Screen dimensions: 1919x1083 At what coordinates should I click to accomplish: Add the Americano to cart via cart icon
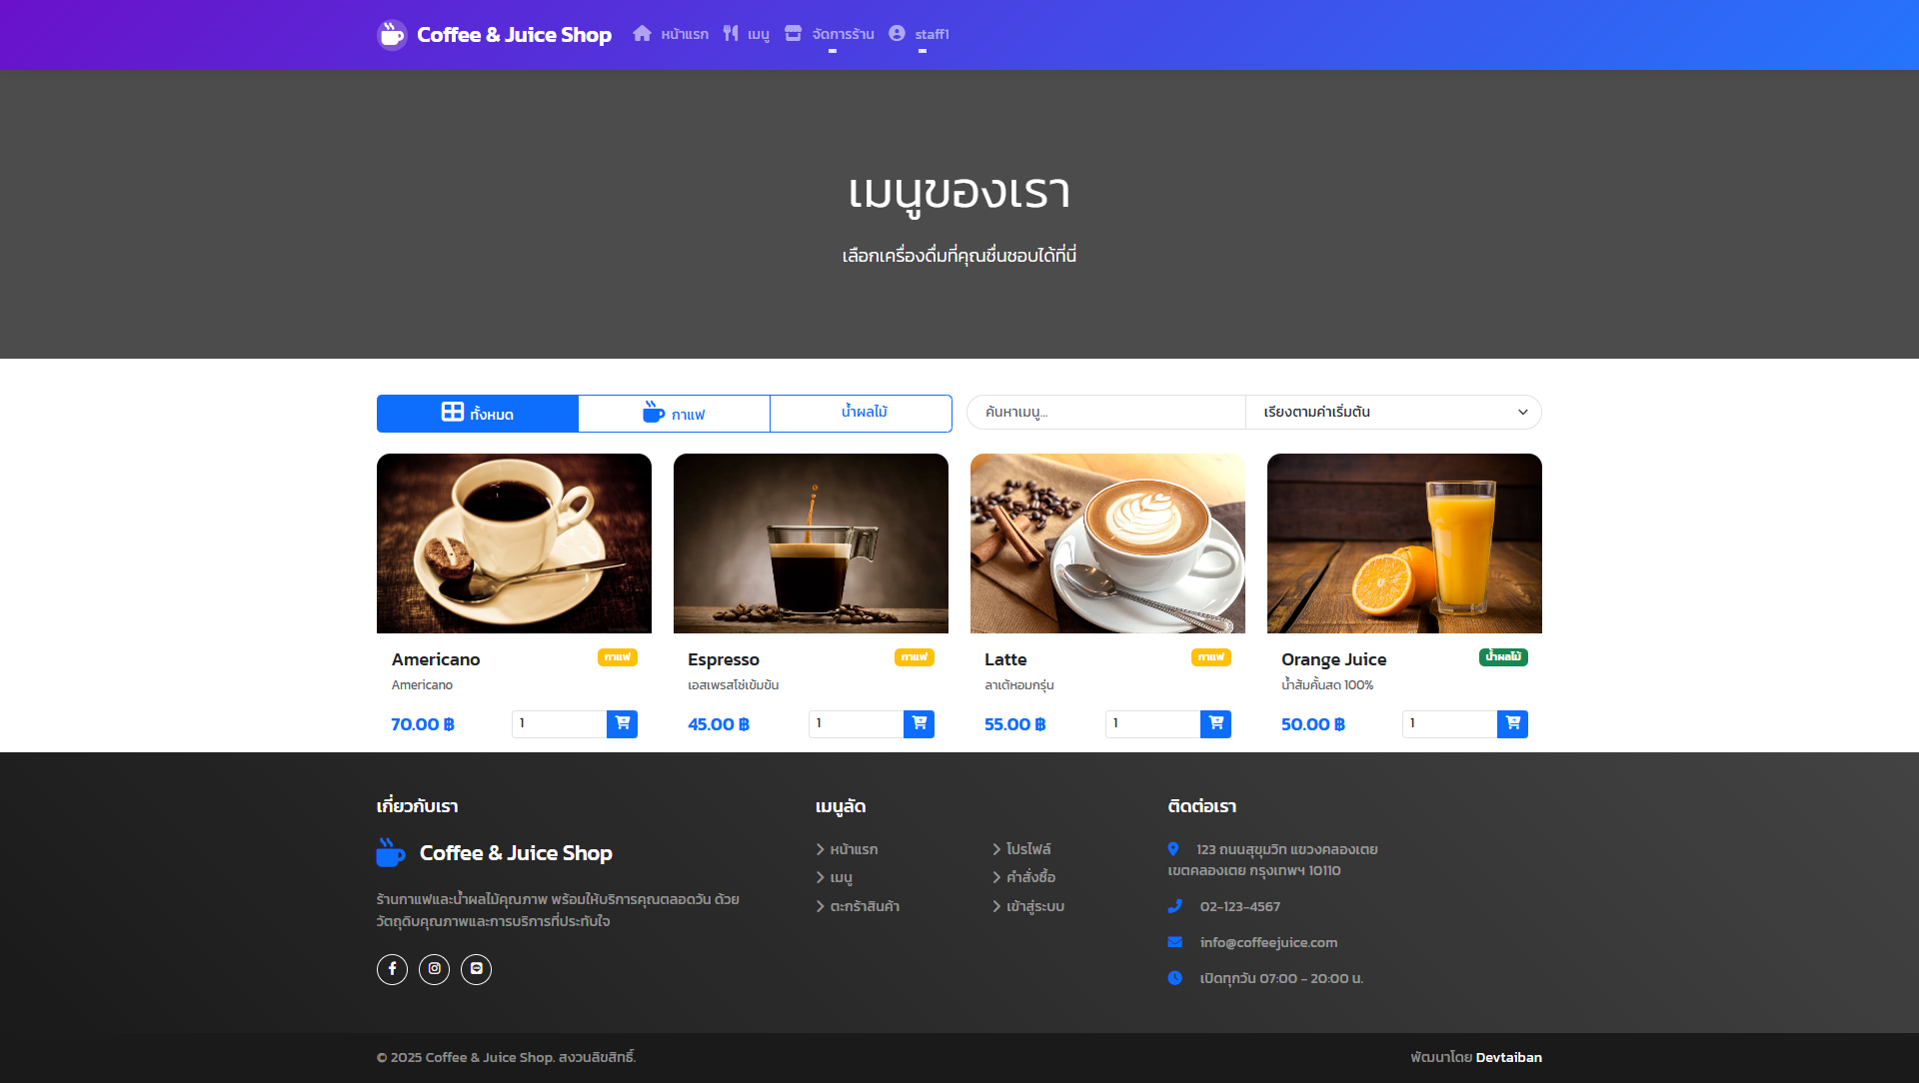pos(622,723)
